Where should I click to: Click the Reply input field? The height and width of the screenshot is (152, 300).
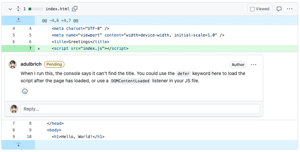[x=140, y=109]
